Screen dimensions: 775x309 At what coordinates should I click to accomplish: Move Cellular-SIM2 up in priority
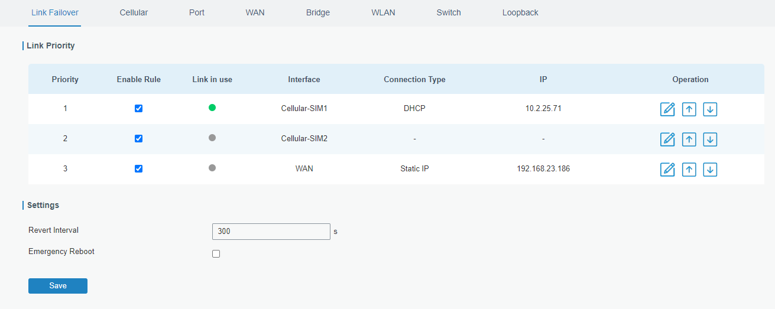coord(689,139)
